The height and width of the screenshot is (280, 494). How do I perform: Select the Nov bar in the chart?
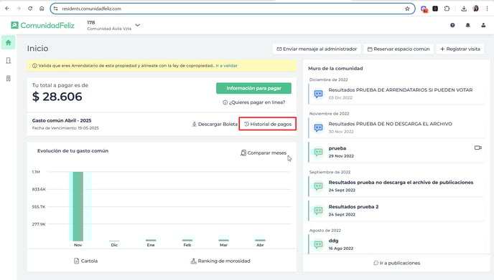coord(78,206)
